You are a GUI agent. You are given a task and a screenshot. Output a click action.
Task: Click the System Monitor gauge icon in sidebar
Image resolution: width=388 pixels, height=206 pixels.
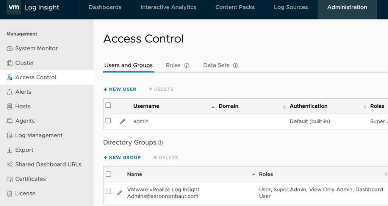[x=9, y=49]
